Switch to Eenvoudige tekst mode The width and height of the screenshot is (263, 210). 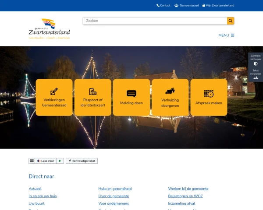[82, 161]
